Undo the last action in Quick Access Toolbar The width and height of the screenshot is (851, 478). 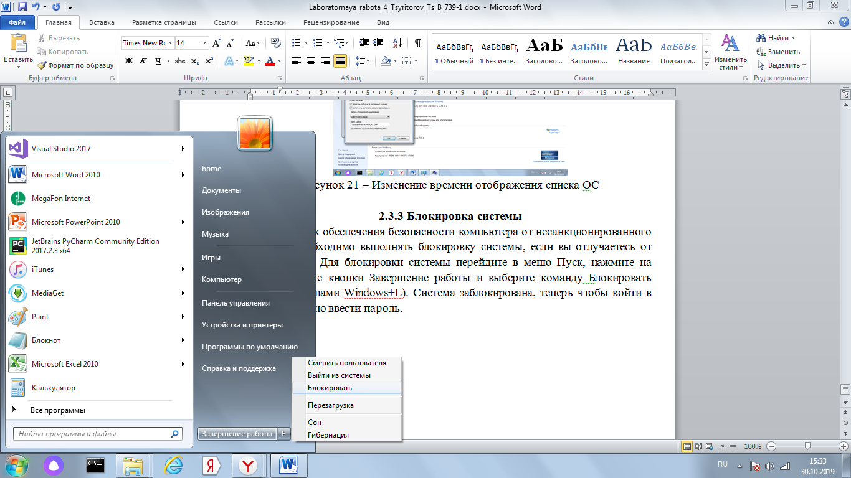tap(36, 7)
